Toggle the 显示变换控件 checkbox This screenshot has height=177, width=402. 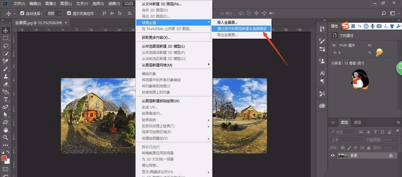[69, 13]
